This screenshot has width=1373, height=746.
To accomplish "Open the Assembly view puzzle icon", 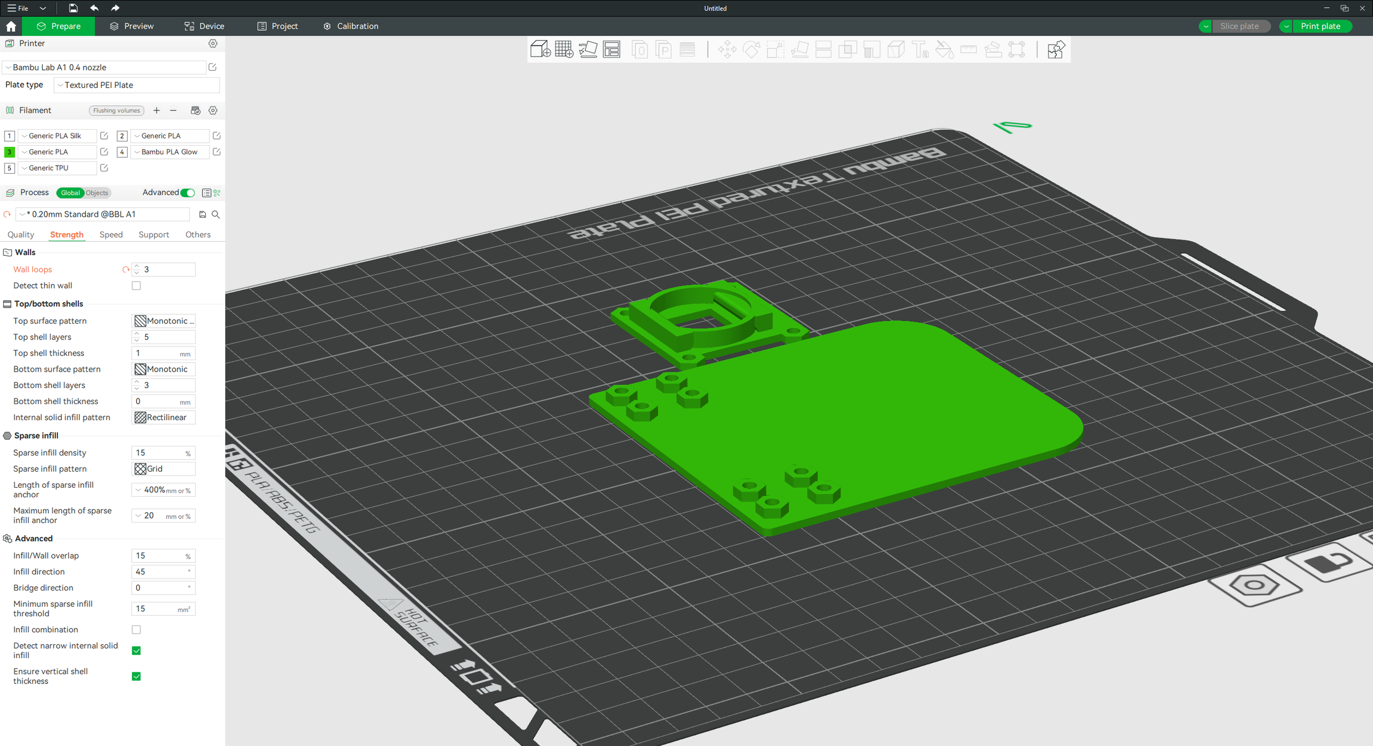I will pyautogui.click(x=1055, y=49).
